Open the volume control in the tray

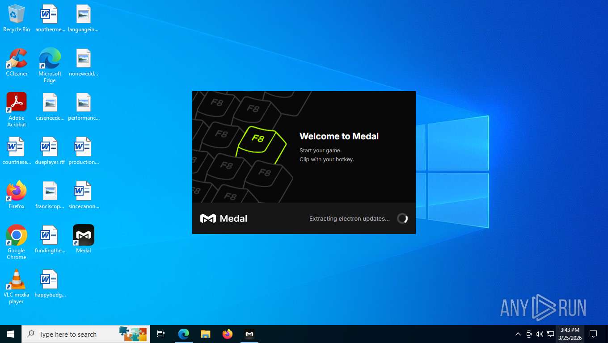tap(539, 334)
